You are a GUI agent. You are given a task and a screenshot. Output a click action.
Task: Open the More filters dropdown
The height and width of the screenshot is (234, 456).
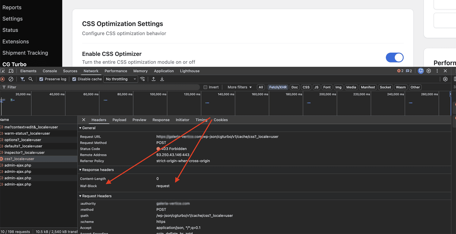(x=240, y=87)
